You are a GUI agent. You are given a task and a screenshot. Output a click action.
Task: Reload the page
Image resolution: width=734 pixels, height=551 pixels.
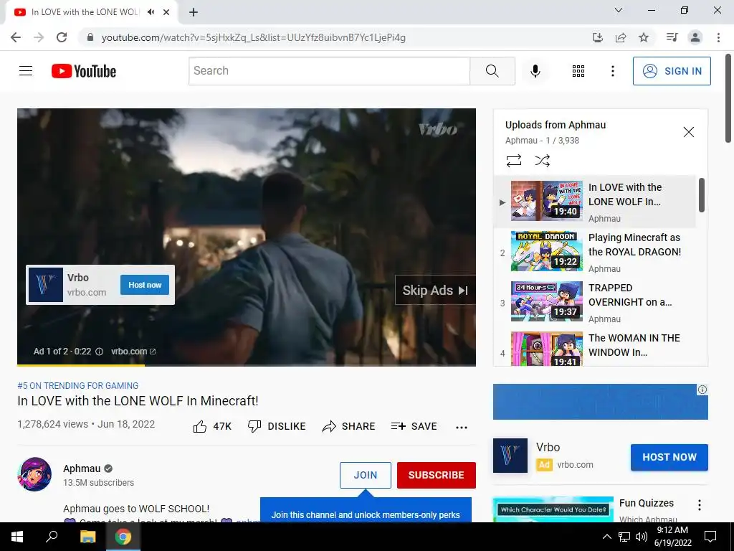pos(62,37)
